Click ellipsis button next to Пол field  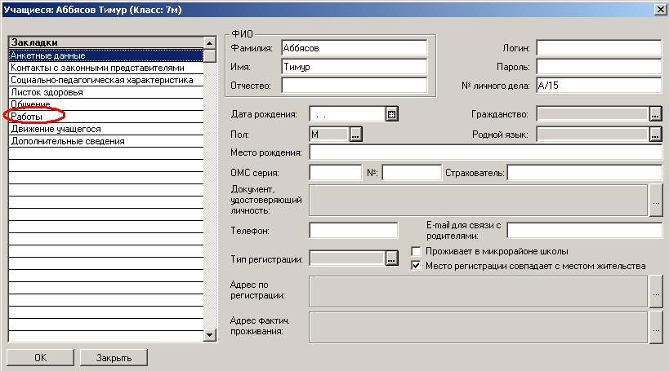click(x=356, y=135)
